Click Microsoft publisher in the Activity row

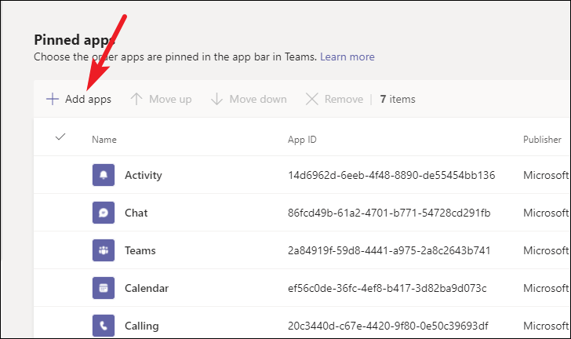(x=546, y=175)
